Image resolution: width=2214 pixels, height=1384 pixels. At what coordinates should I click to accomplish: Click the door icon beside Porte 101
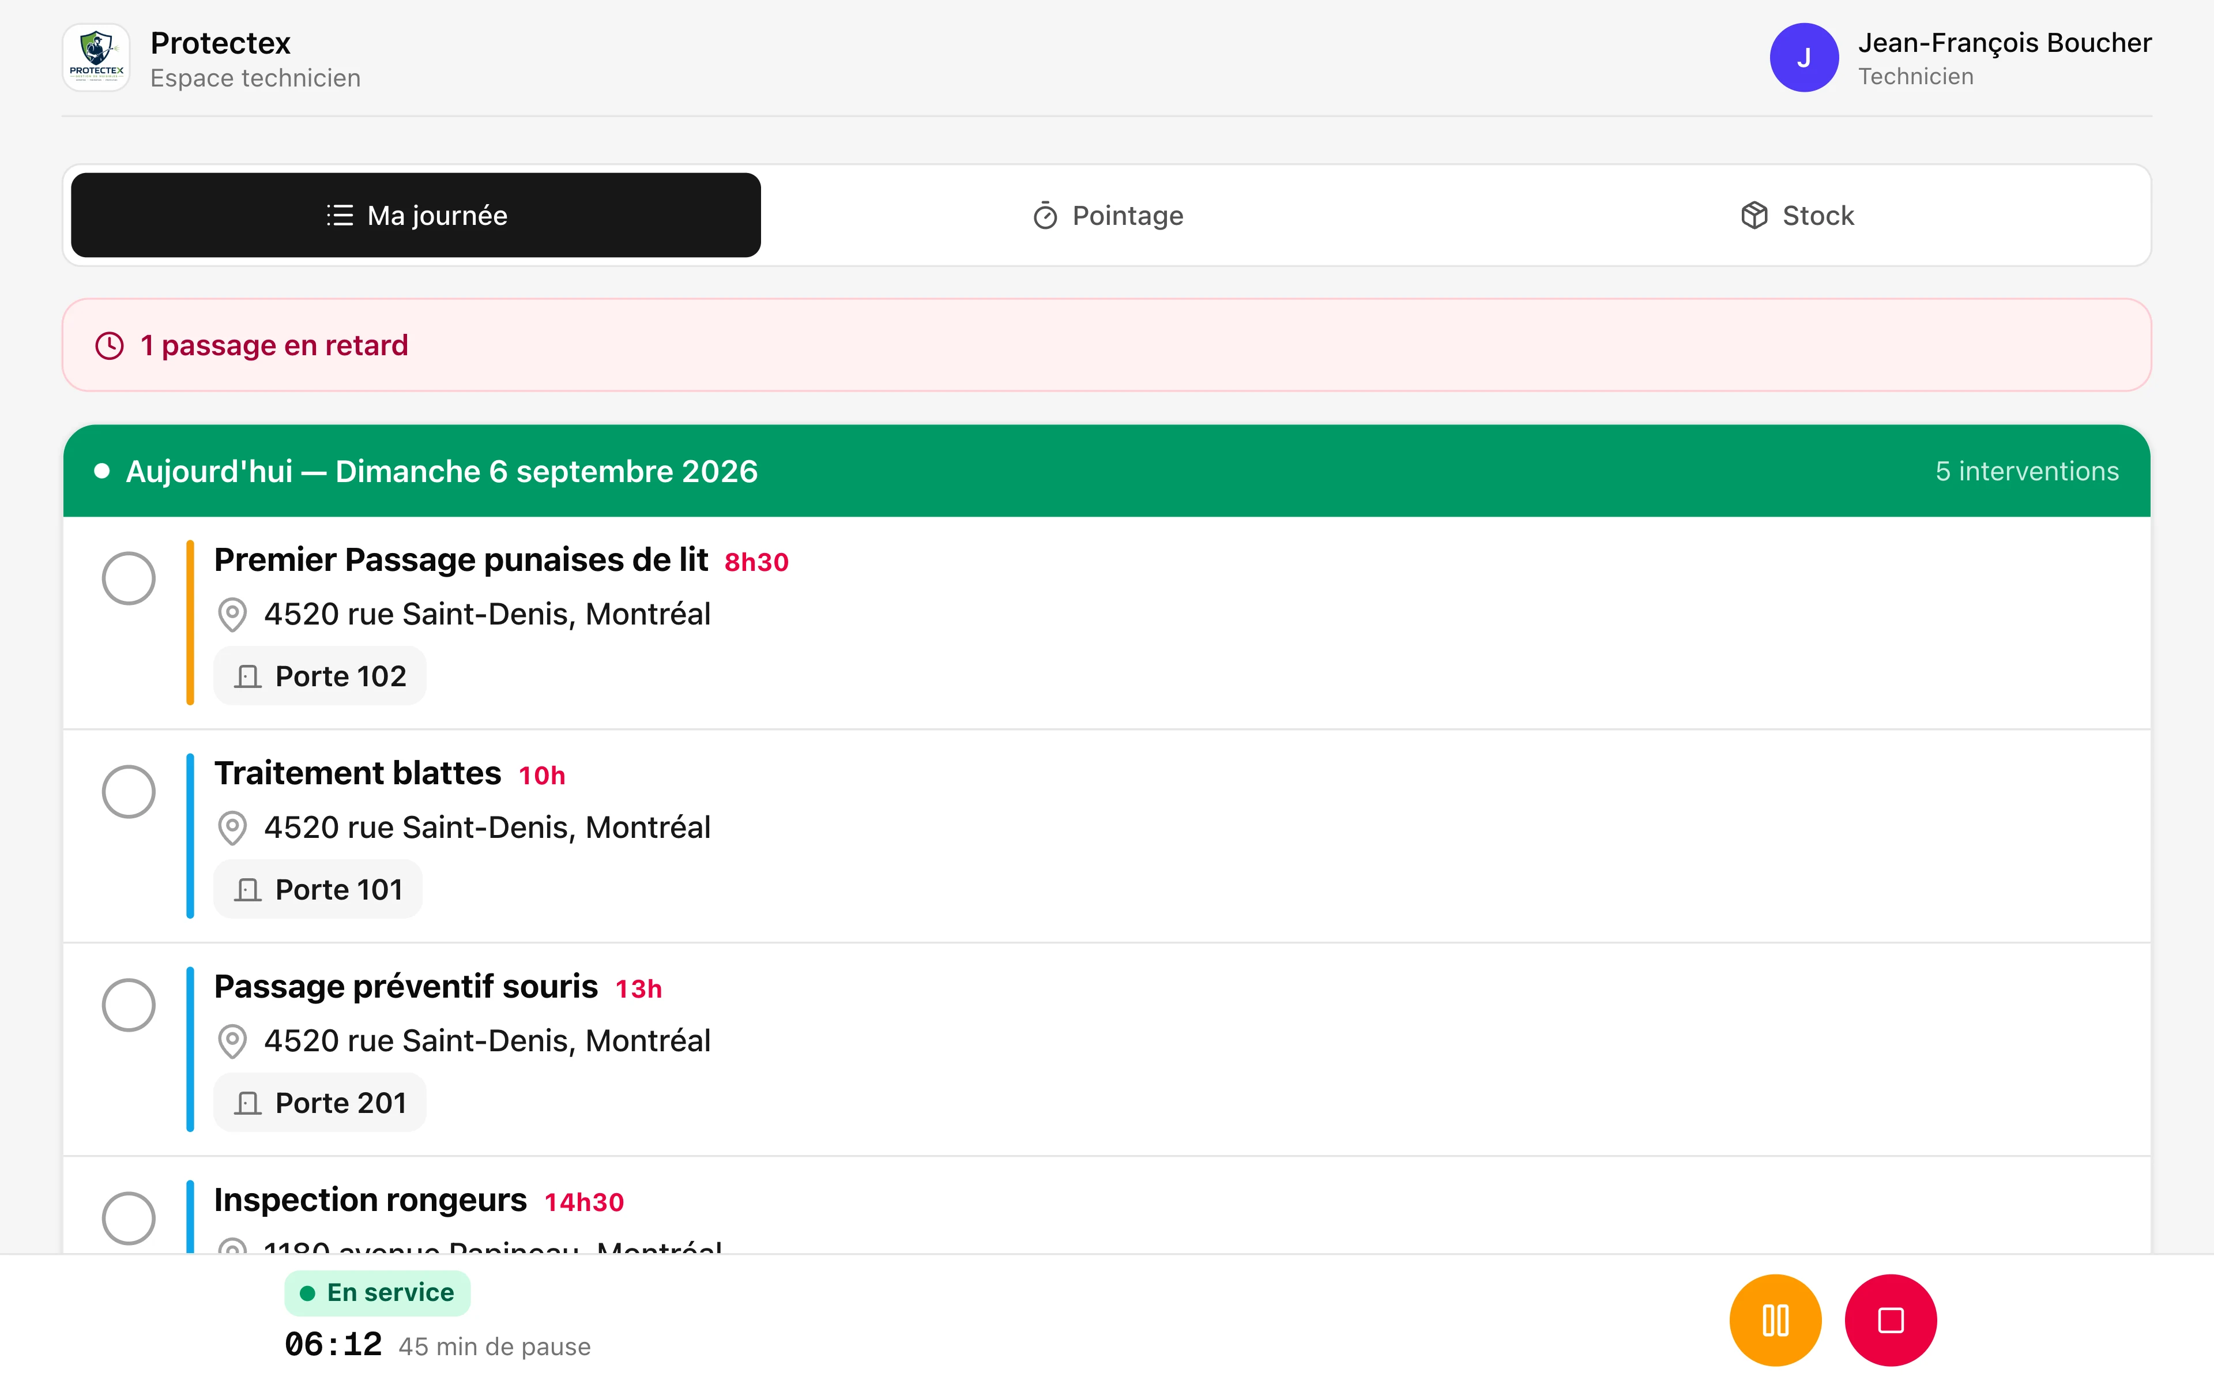(248, 890)
